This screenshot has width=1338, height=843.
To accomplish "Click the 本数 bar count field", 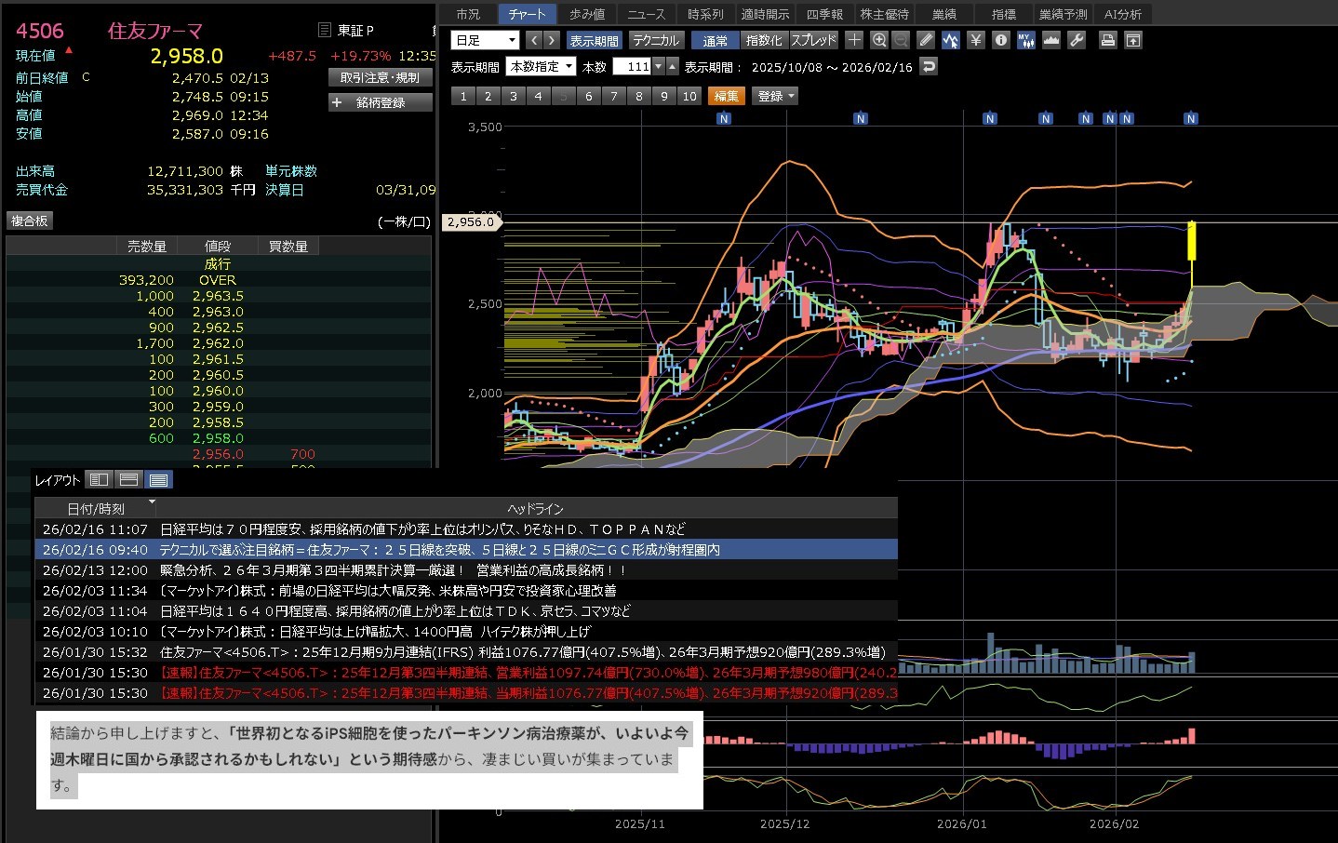I will point(633,67).
